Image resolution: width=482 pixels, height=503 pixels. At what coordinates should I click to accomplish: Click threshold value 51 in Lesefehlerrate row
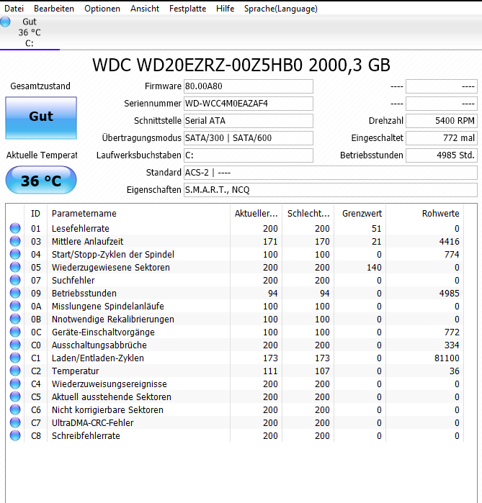pos(376,228)
